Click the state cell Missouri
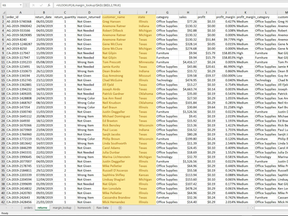The image size is (288, 216). coord(147,76)
